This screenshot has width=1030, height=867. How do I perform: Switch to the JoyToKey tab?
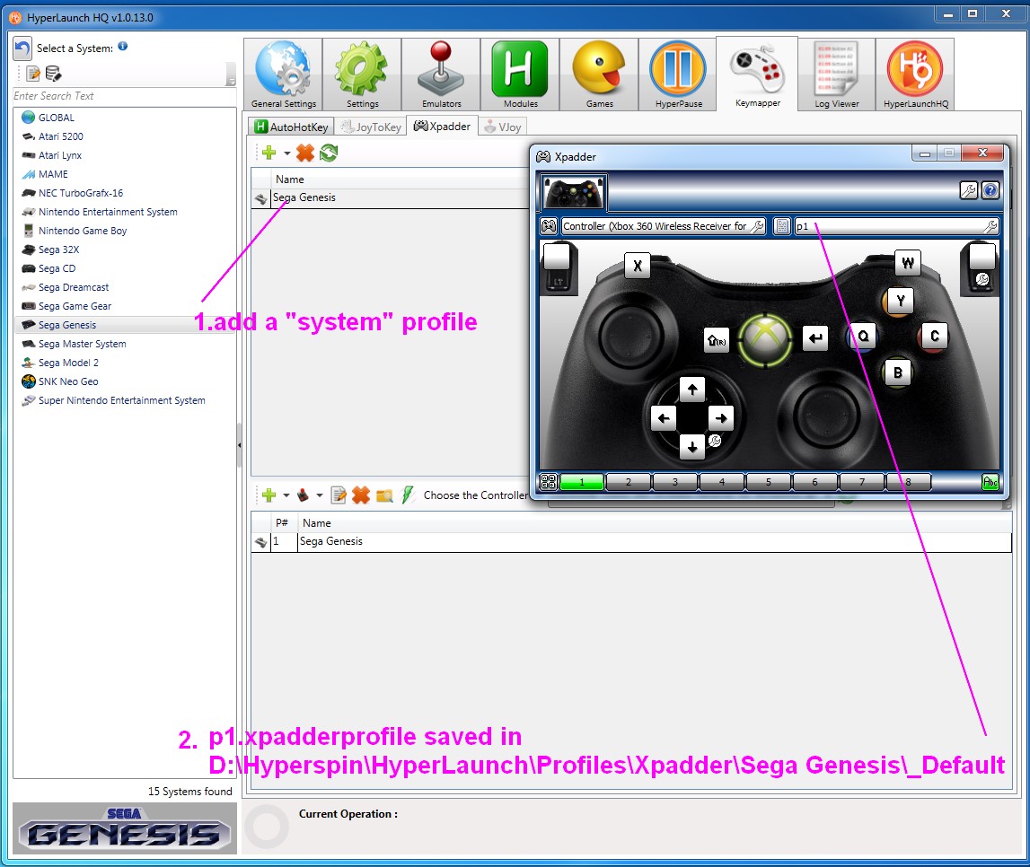[x=371, y=127]
